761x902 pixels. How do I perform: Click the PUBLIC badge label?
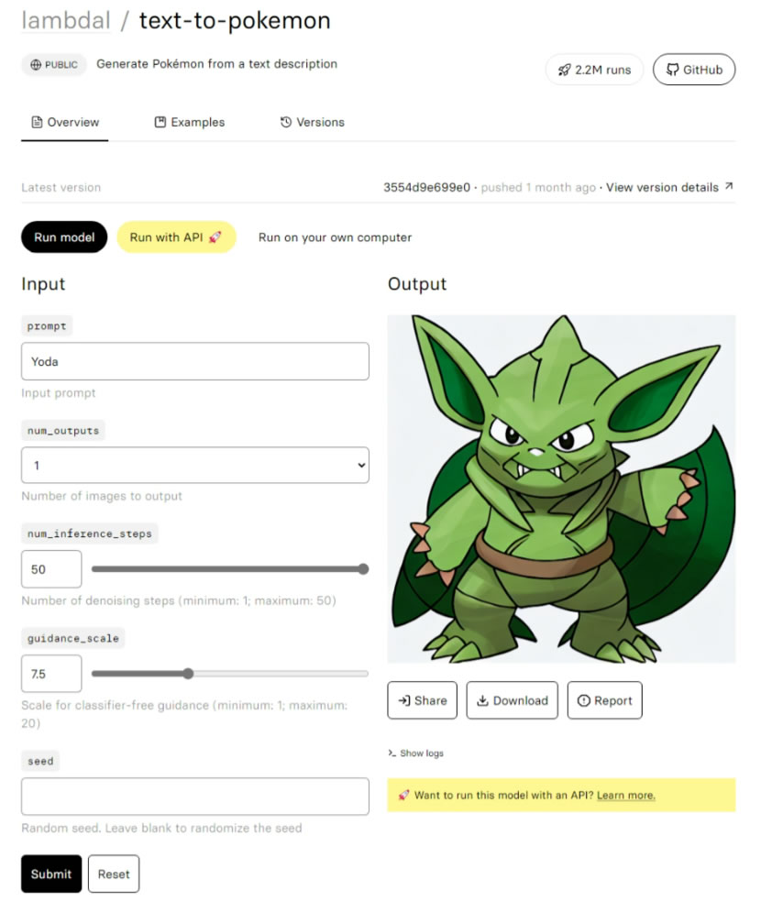coord(54,64)
